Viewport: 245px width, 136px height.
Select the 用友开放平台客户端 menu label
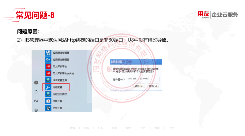pyautogui.click(x=63, y=73)
